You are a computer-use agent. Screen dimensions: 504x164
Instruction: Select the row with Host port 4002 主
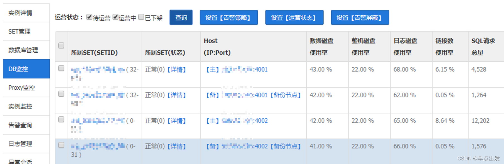(x=61, y=119)
